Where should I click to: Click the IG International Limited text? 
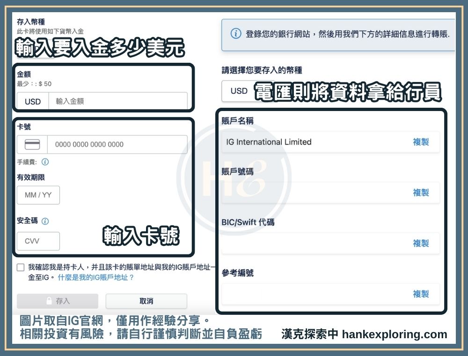[269, 142]
